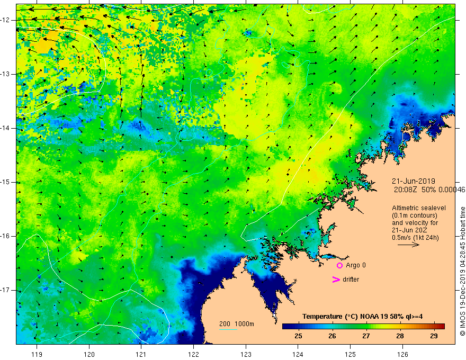Click the longitude label 120

pos(89,354)
